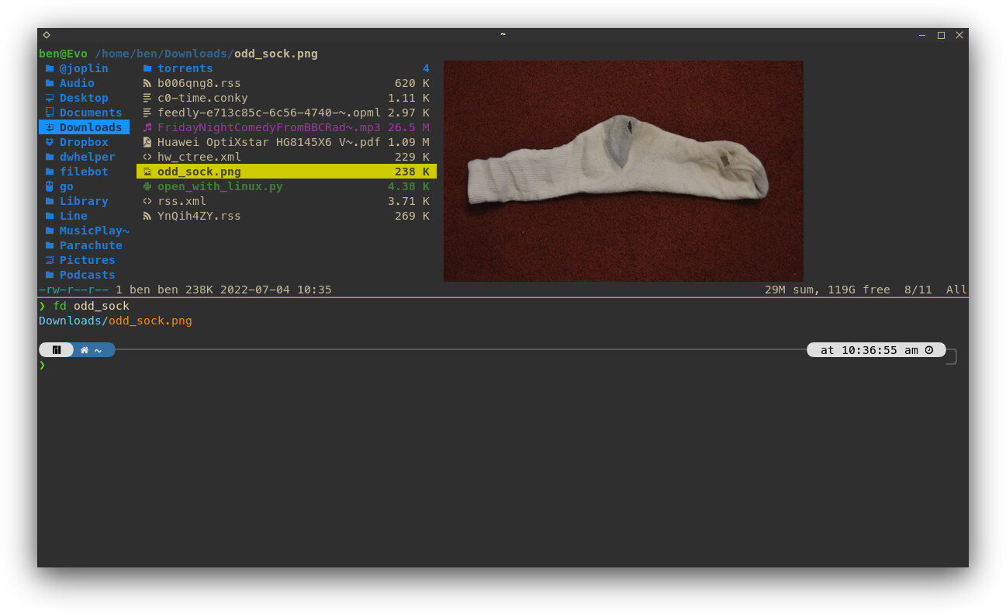This screenshot has height=614, width=1006.
Task: Click the home icon in the shell prompt
Action: tap(85, 349)
